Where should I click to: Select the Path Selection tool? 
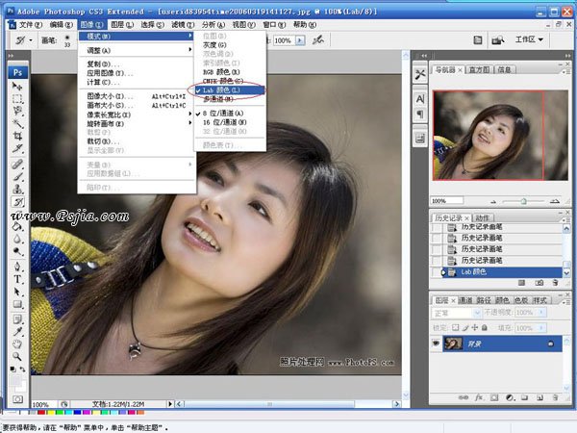click(17, 292)
